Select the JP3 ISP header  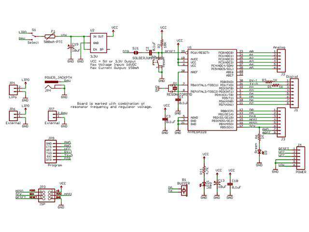tap(43, 194)
